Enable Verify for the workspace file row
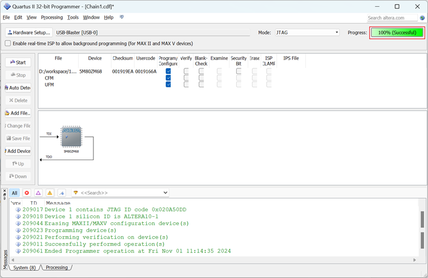 click(186, 71)
